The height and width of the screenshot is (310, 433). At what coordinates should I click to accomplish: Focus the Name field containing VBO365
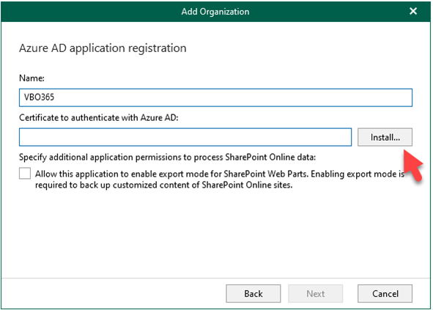coord(215,97)
